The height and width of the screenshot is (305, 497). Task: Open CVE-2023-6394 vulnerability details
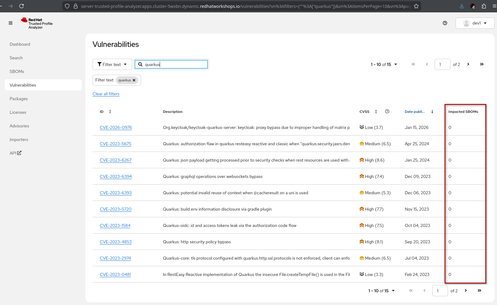coord(116,176)
